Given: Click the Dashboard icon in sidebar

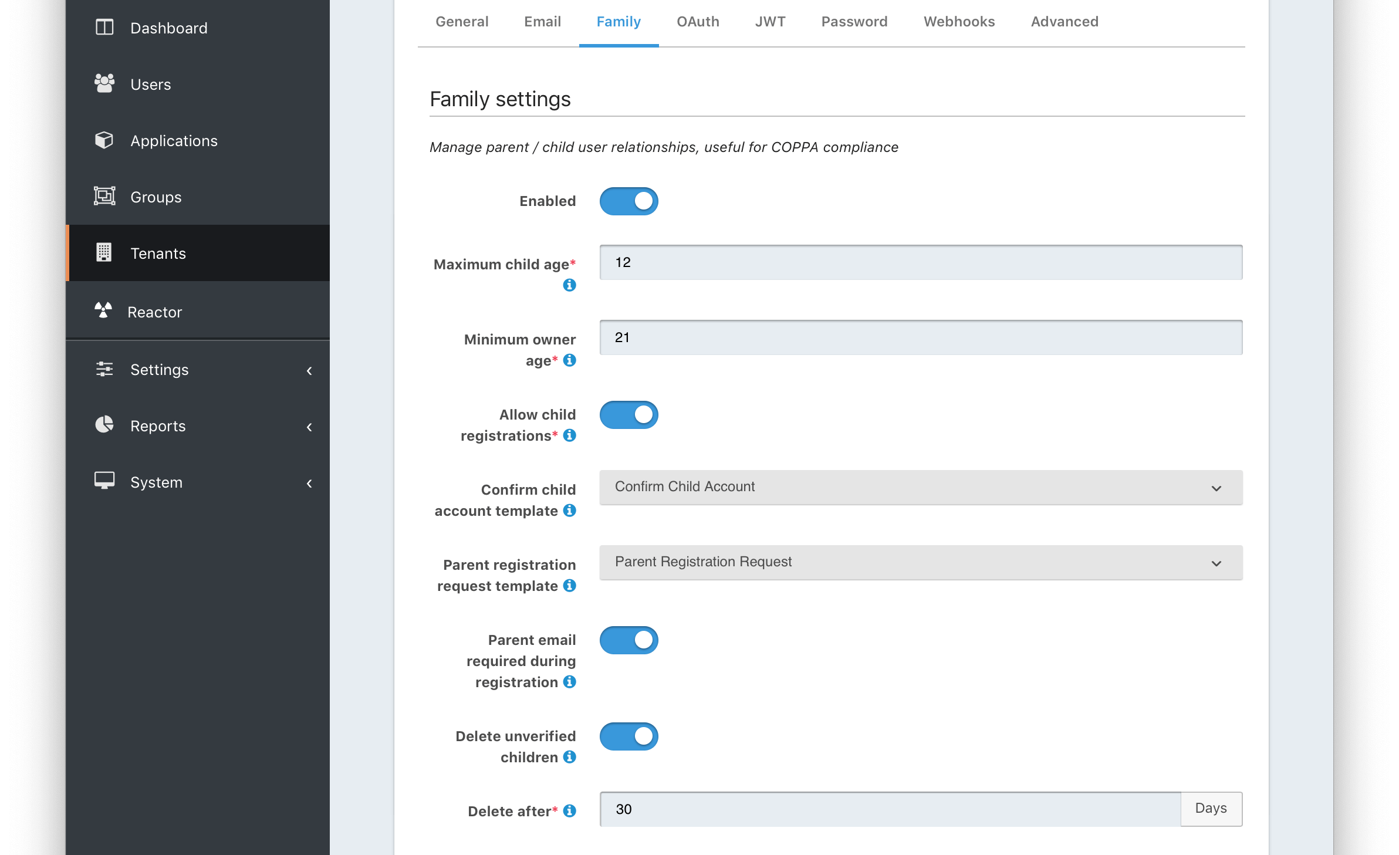Looking at the screenshot, I should 104,27.
